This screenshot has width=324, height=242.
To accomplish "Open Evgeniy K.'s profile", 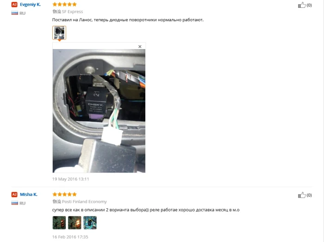I will click(30, 4).
